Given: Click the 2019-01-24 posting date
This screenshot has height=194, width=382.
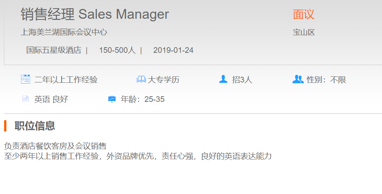Looking at the screenshot, I should tap(173, 50).
